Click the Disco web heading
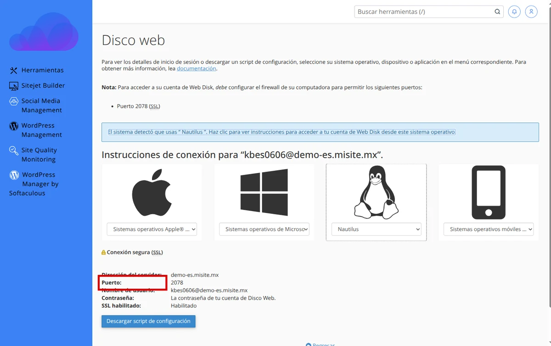Screen dimensions: 551x346 click(x=133, y=40)
